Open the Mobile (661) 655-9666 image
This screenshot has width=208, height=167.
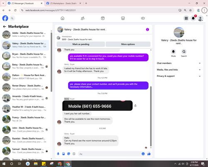tap(97, 106)
